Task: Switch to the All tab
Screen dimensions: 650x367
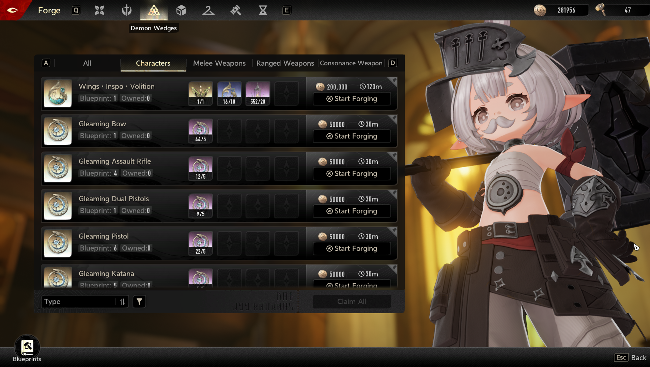Action: [x=87, y=63]
